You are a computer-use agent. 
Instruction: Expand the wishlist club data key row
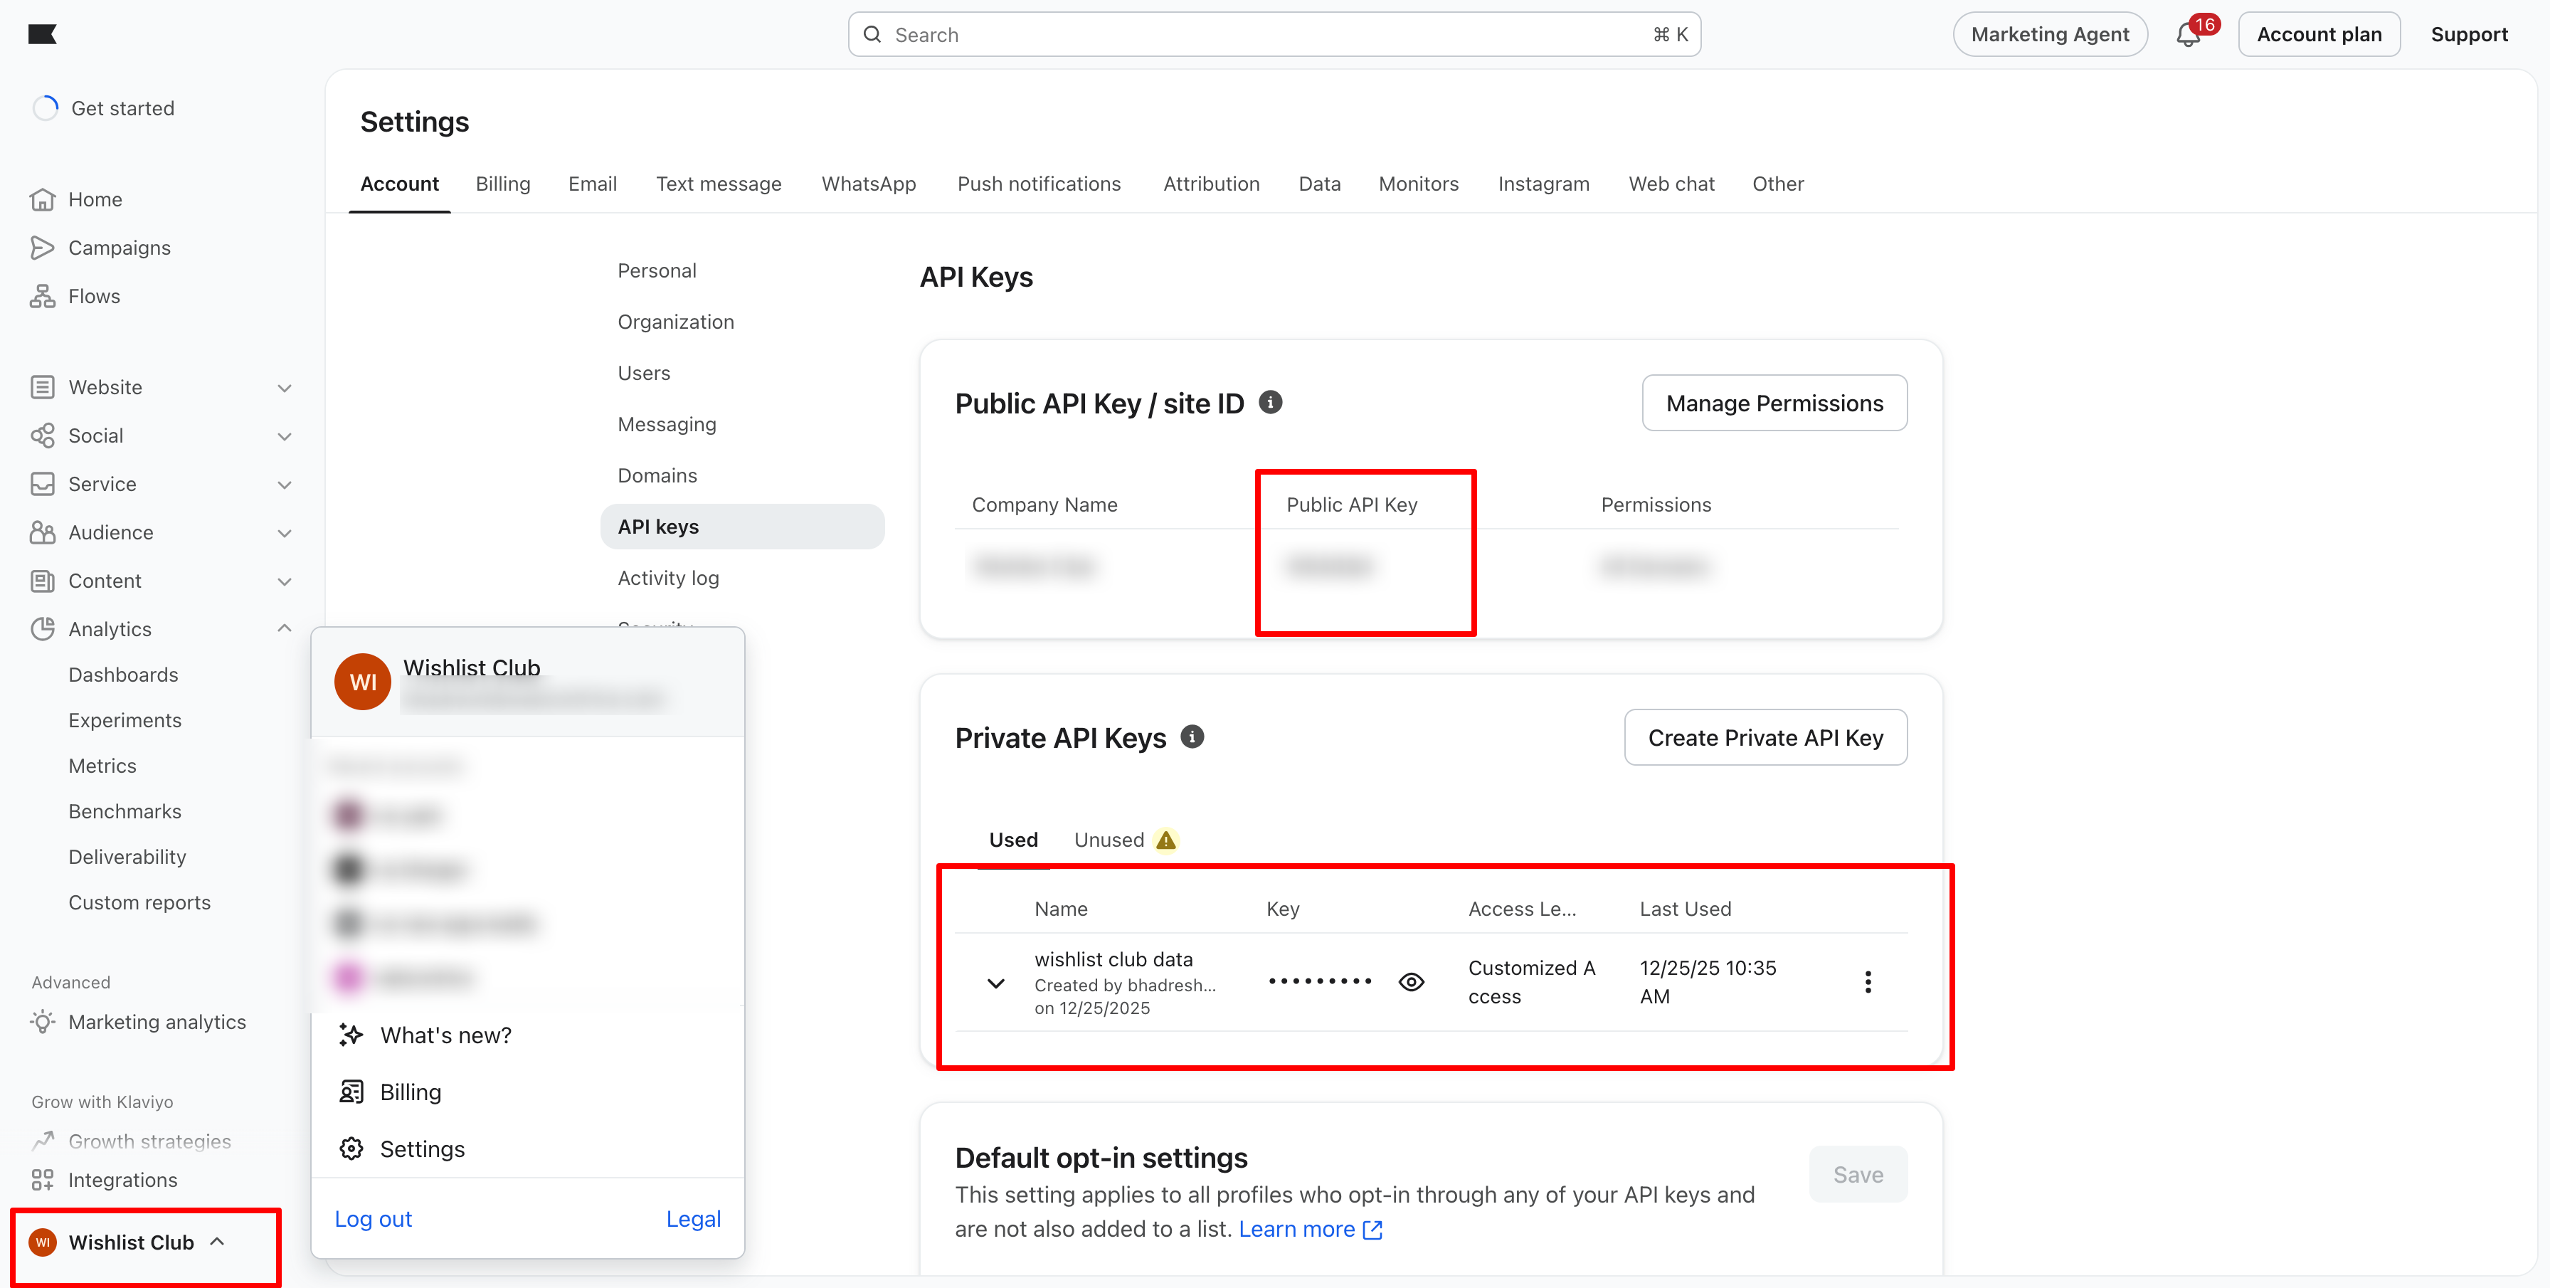coord(996,984)
